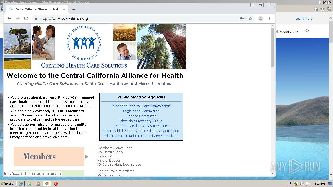Open My Health Plan link
This screenshot has width=333, height=187.
[x=110, y=152]
